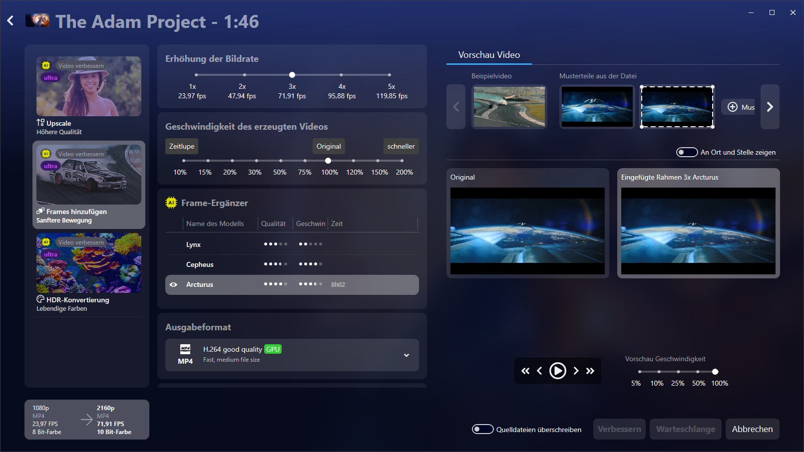Set the frame rate slider to 4x
The height and width of the screenshot is (452, 804).
click(342, 75)
